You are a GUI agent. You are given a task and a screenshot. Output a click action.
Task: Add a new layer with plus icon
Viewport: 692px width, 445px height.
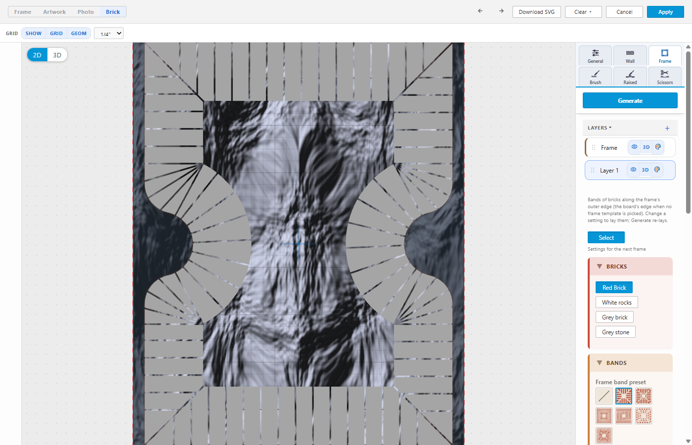click(x=667, y=128)
